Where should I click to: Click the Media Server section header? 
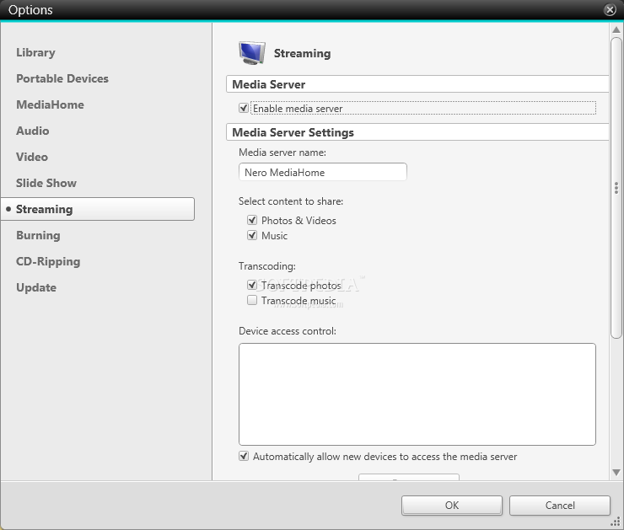[x=417, y=84]
